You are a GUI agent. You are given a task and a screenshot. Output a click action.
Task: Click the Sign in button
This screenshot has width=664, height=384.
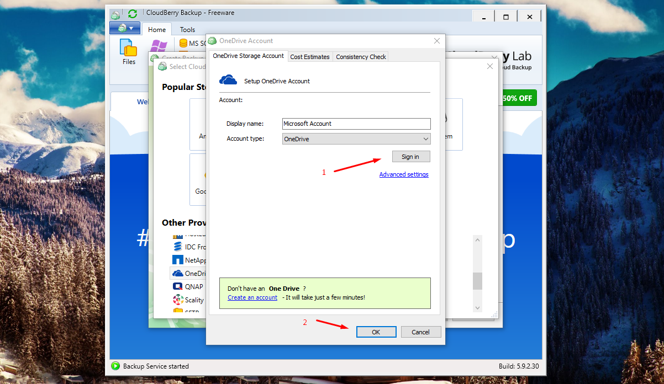tap(410, 157)
